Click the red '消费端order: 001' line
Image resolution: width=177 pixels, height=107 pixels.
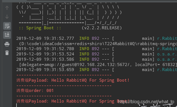(35, 91)
